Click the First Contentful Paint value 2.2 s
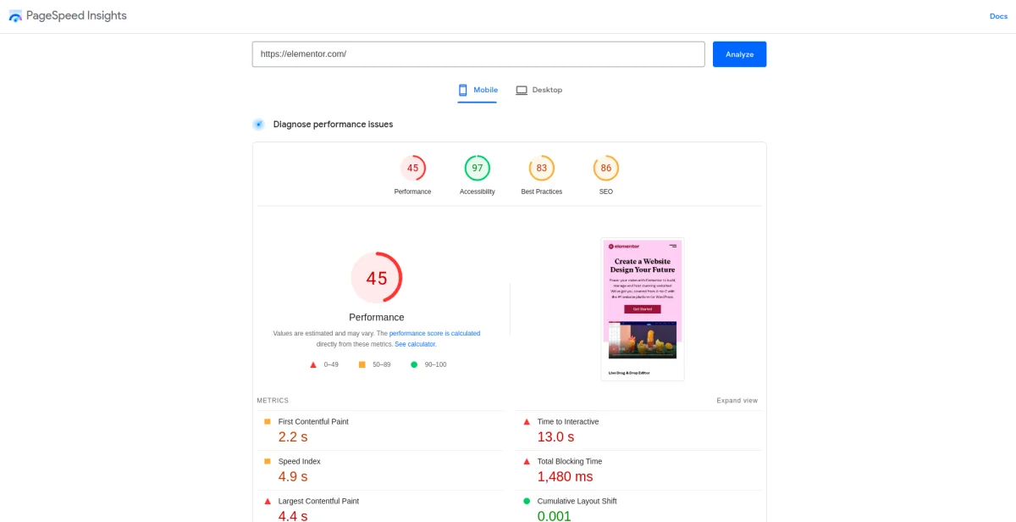The image size is (1016, 522). 293,437
